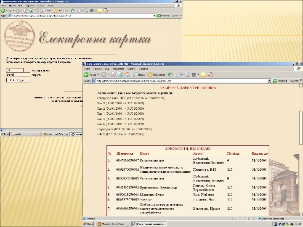Open Favorites star in background IE window
Screen dimensions: 303x227
(61, 11)
